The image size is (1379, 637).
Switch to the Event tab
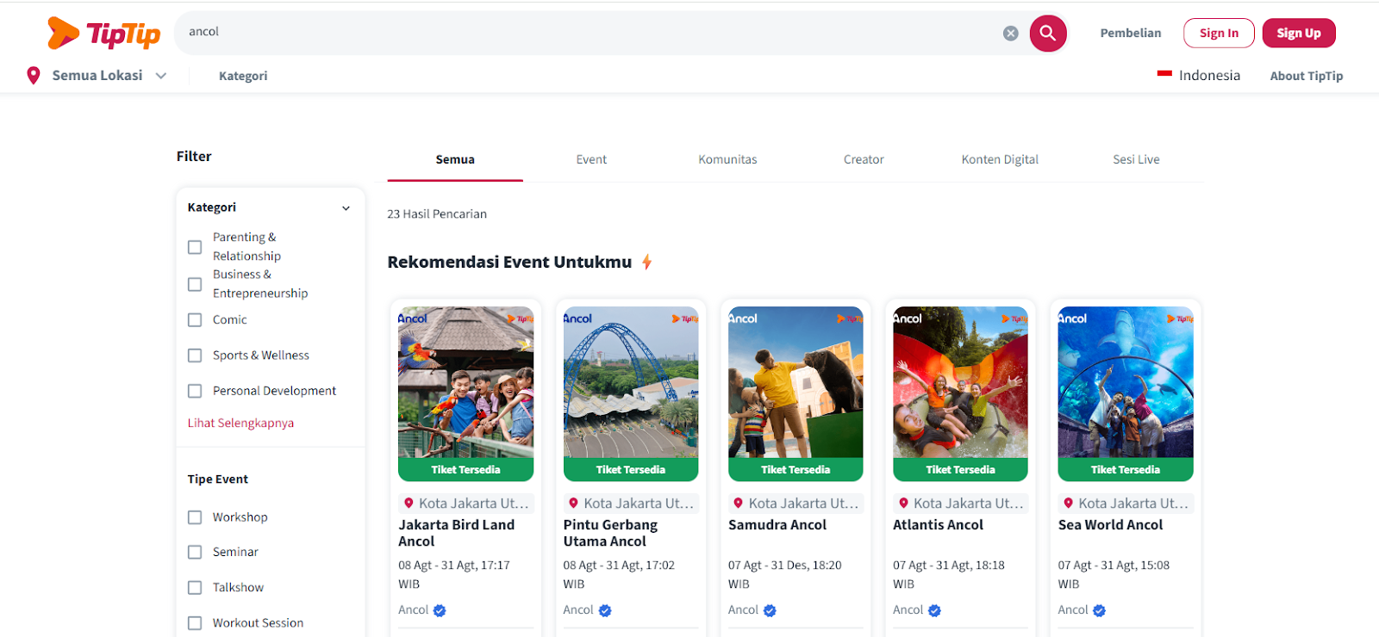pos(591,159)
